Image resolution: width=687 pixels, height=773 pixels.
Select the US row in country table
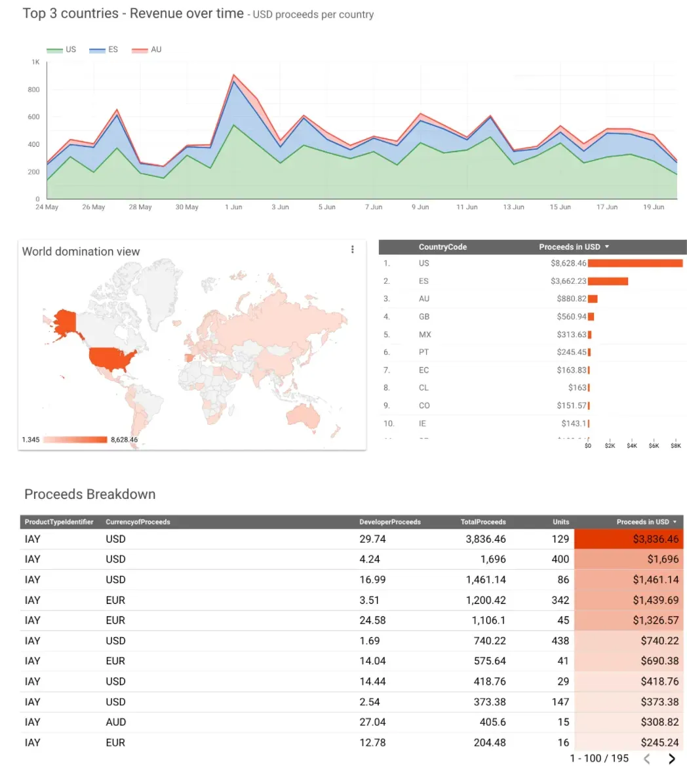[x=533, y=264]
